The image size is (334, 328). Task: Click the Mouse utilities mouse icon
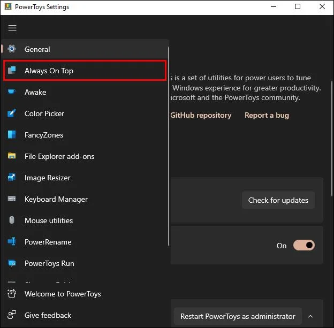12,220
